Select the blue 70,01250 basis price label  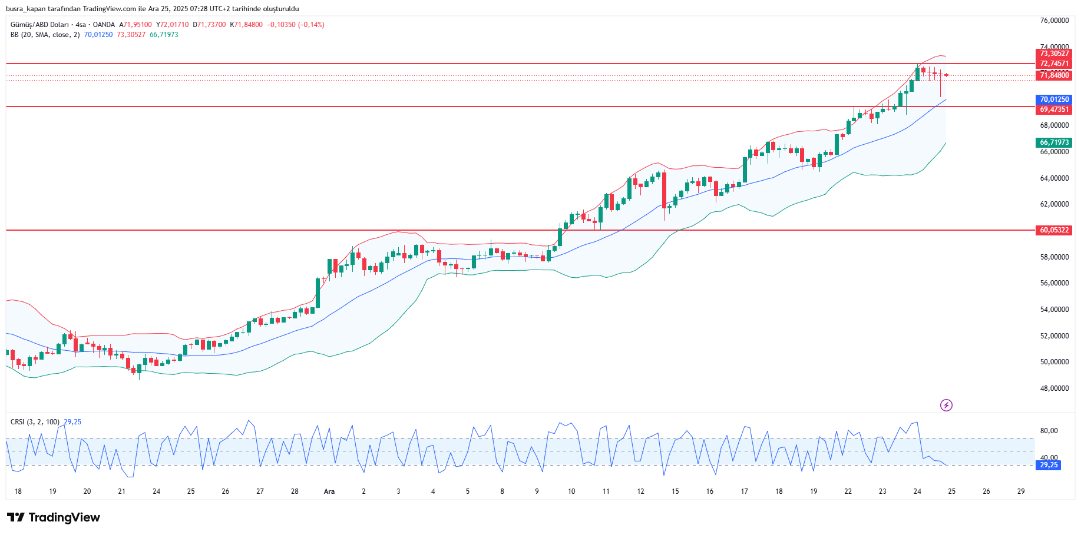click(x=1054, y=99)
